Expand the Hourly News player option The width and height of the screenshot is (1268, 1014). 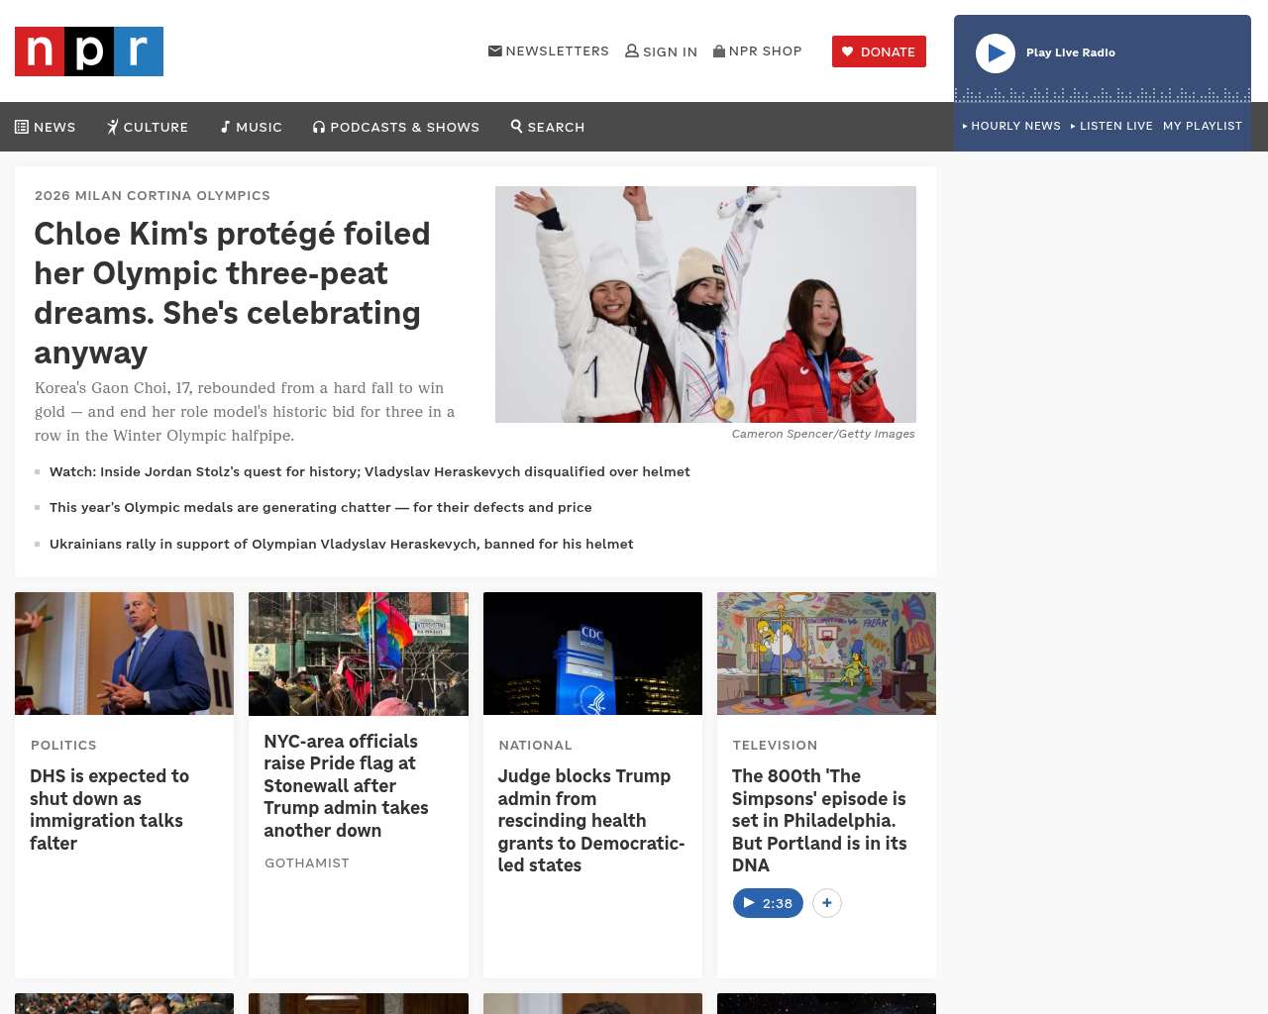click(x=1011, y=126)
